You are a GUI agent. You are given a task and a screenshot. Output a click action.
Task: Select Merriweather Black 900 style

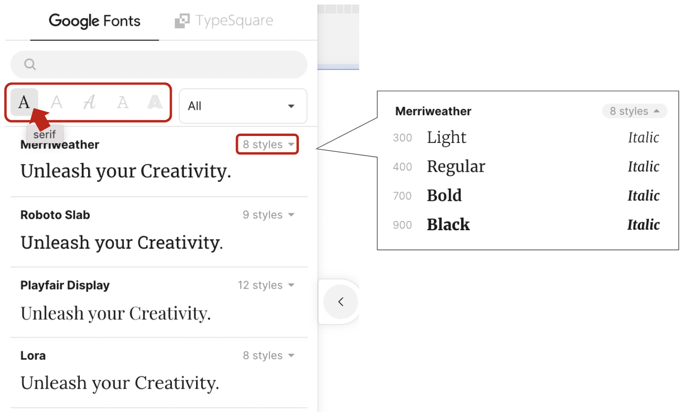[x=448, y=225]
